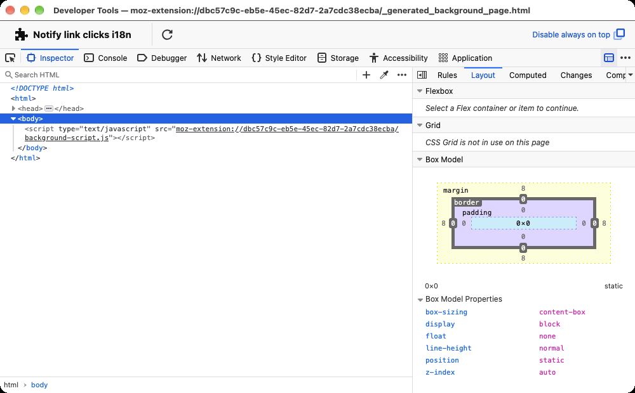Open the markup view more-options menu
This screenshot has width=635, height=393.
coord(402,75)
